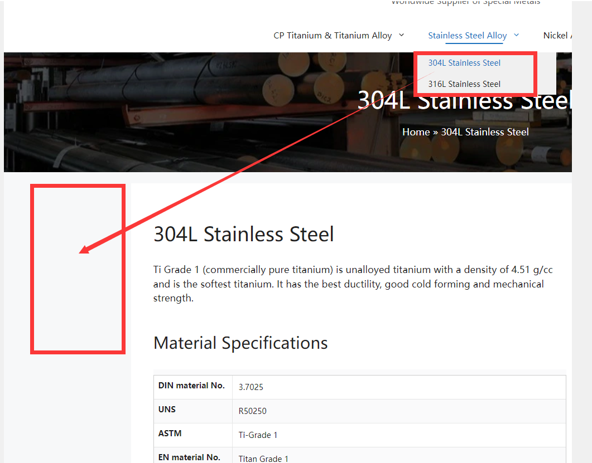Screen dimensions: 592x463
Task: Go to Home via breadcrumb link
Action: (x=416, y=132)
